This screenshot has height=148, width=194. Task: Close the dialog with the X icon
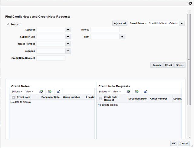[x=190, y=3]
